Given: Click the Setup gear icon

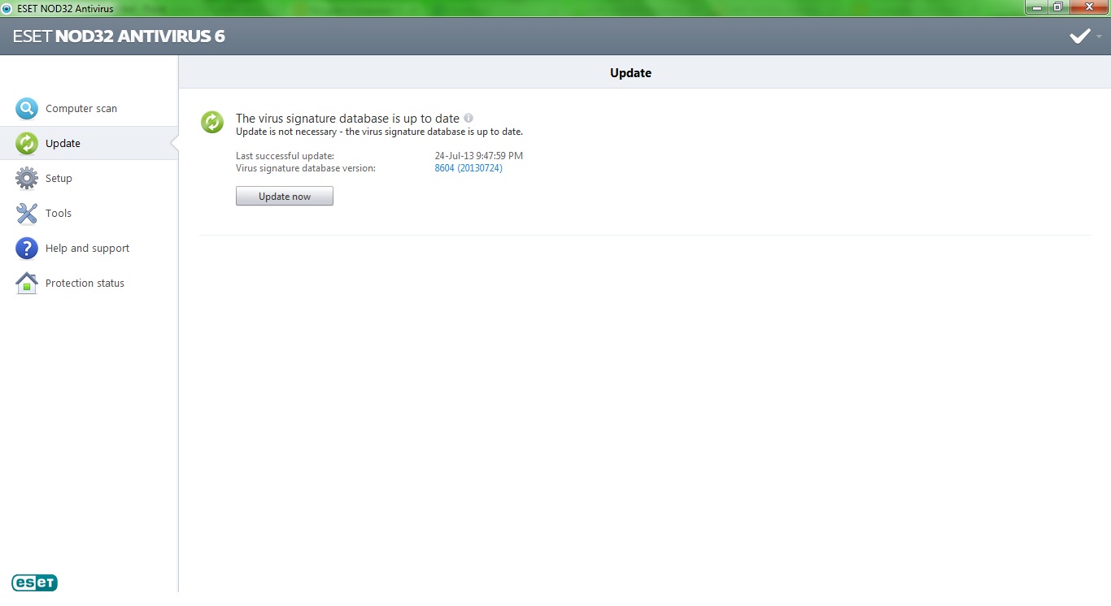Looking at the screenshot, I should pos(27,178).
